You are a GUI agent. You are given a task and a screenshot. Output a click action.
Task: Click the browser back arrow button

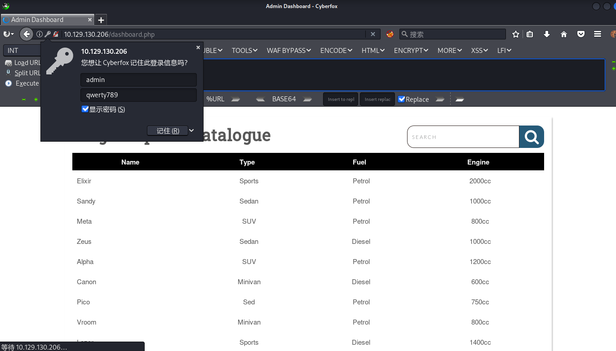tap(27, 34)
